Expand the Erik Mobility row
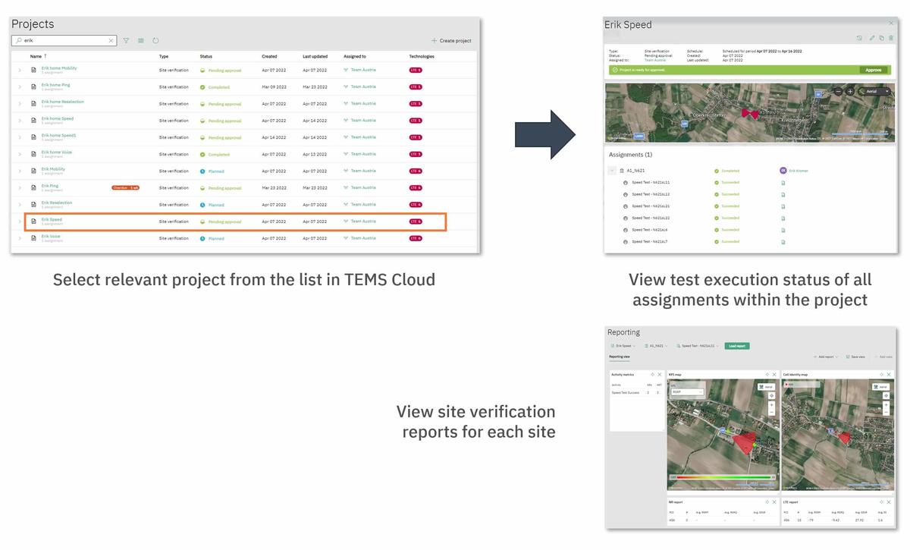910x550 pixels. pyautogui.click(x=20, y=171)
